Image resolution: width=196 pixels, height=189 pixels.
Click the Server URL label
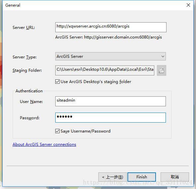24,28
